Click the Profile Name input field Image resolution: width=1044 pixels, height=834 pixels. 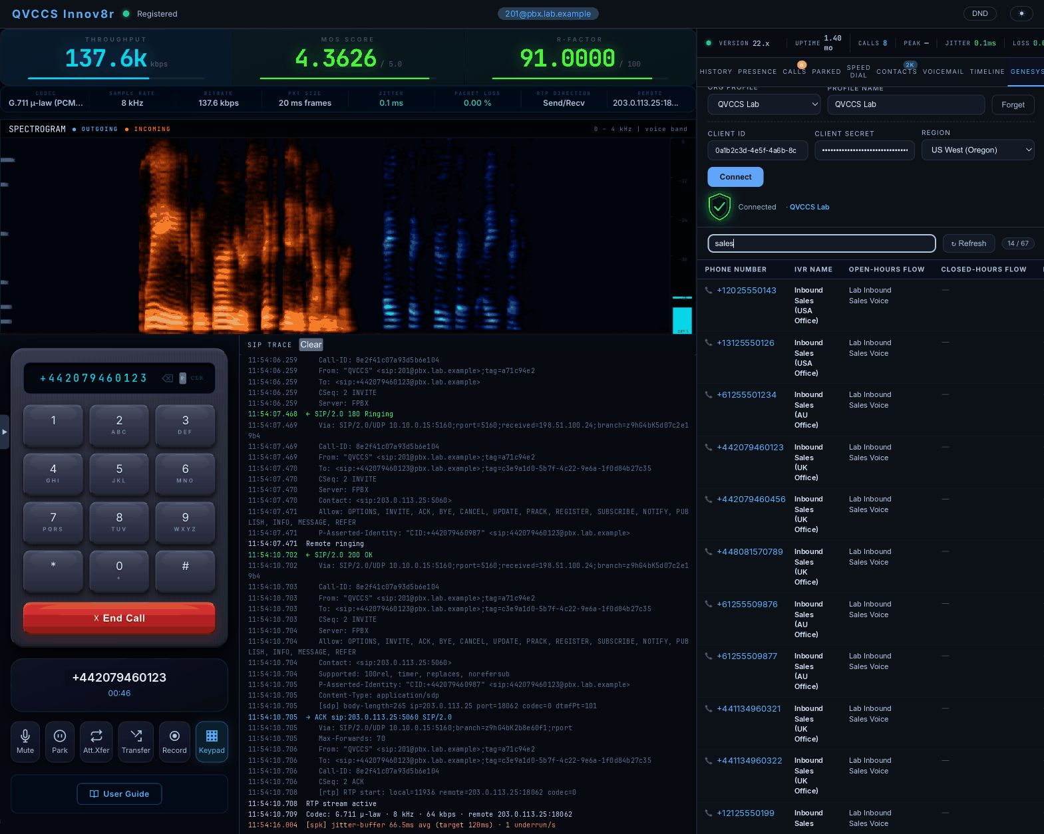pos(906,104)
